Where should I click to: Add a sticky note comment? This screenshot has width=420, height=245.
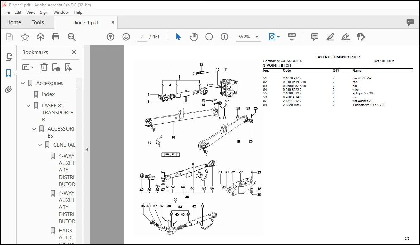coord(314,37)
